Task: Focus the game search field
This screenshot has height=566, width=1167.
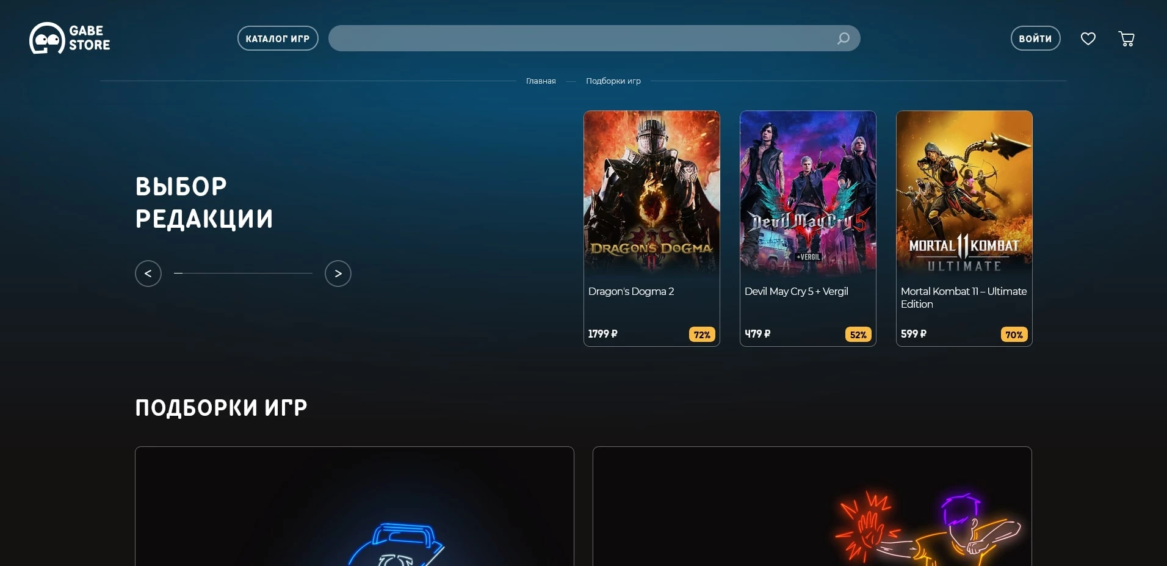Action: point(580,38)
